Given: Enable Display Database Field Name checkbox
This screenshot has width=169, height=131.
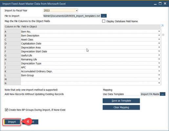Looking at the screenshot, I should coord(104,21).
